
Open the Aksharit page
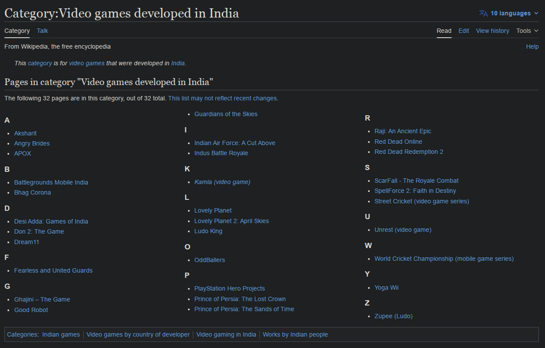pos(25,133)
